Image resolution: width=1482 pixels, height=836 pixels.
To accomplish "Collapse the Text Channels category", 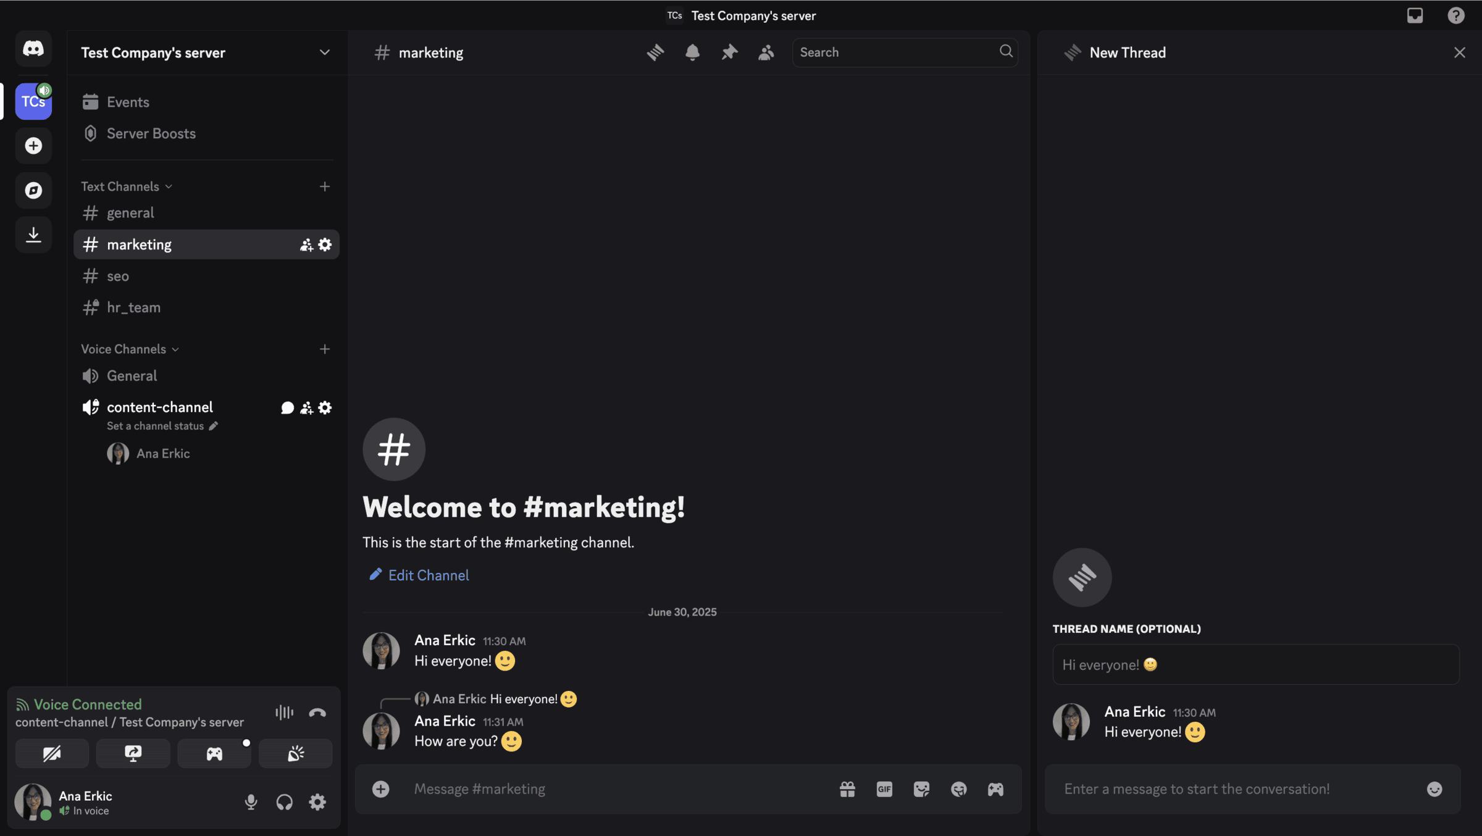I will [x=127, y=186].
